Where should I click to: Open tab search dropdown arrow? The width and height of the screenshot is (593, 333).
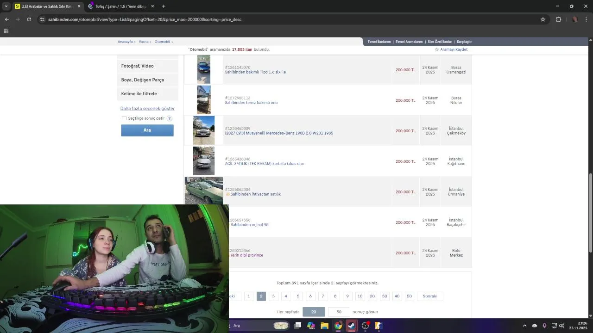[x=6, y=6]
